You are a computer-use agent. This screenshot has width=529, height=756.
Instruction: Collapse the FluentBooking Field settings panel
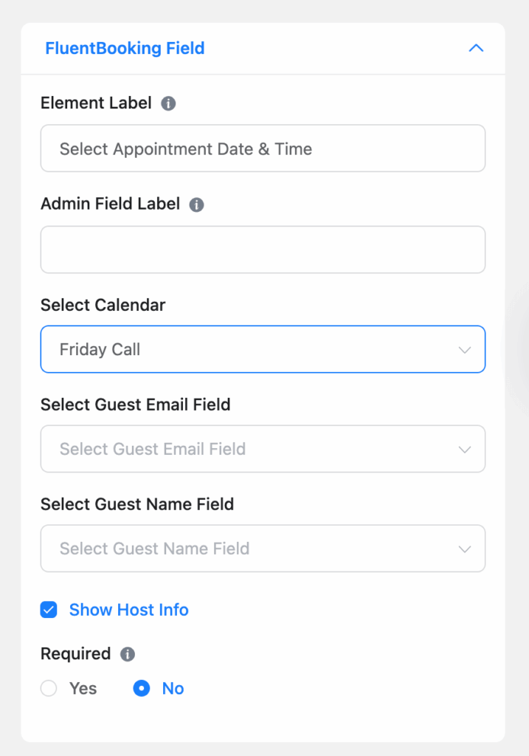click(x=476, y=48)
